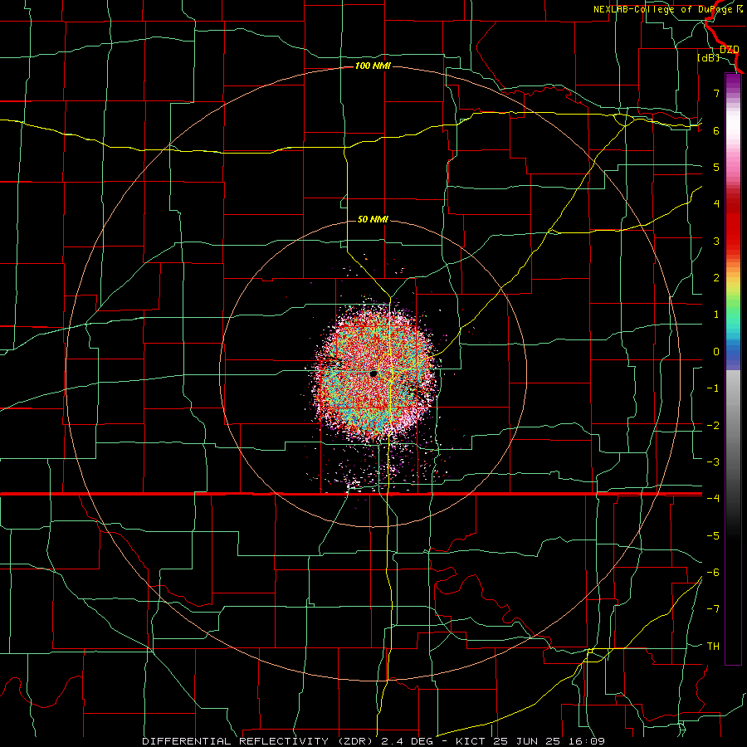Click the 2 value on the ZDR scale

click(716, 278)
